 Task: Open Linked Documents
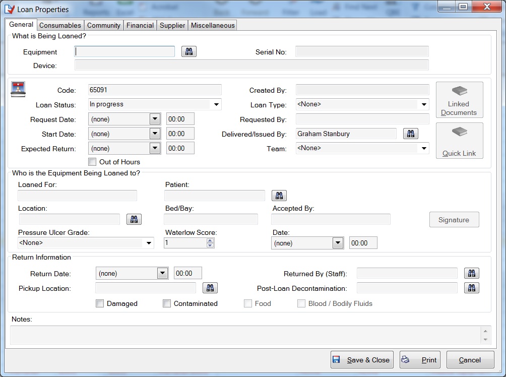coord(459,100)
